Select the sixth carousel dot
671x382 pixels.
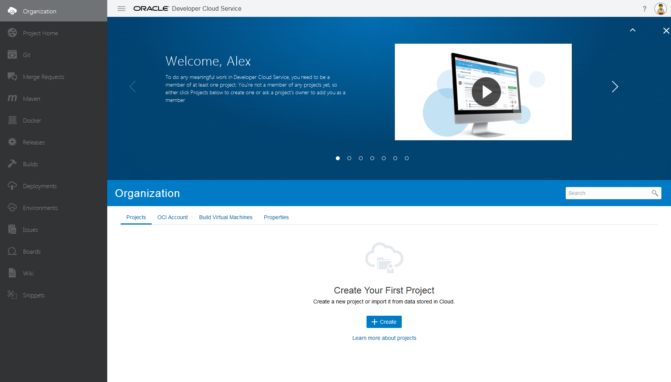pos(395,158)
